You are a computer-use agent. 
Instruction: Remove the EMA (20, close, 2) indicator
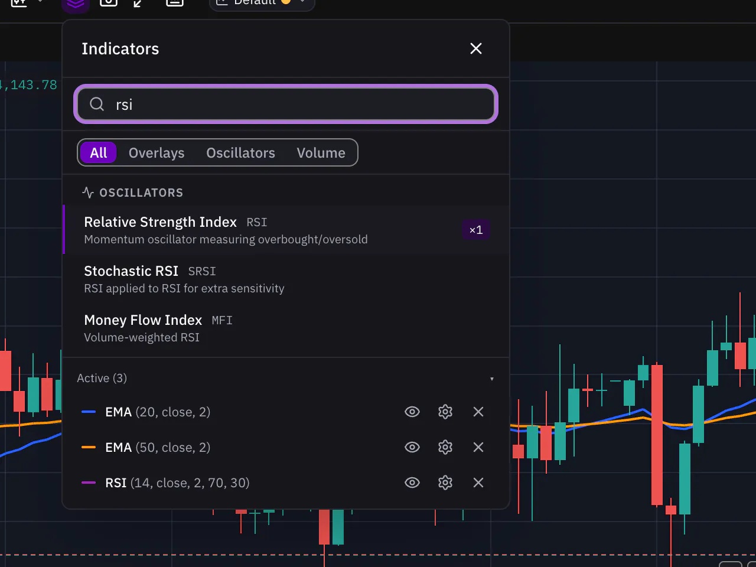tap(478, 412)
